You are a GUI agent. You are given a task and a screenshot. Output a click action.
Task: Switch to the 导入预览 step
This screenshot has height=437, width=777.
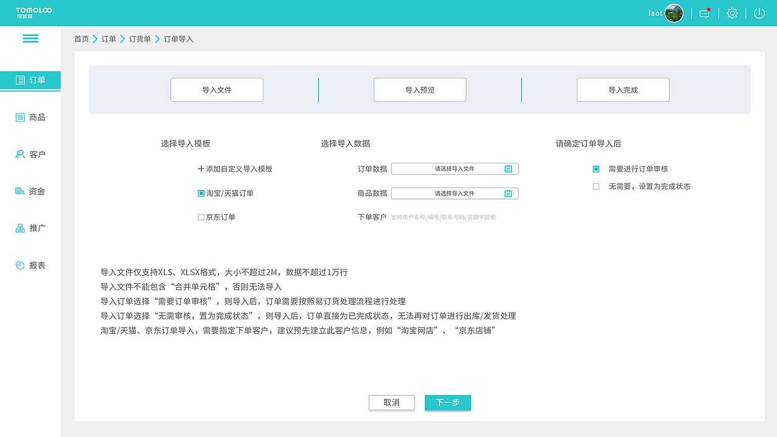coord(419,89)
